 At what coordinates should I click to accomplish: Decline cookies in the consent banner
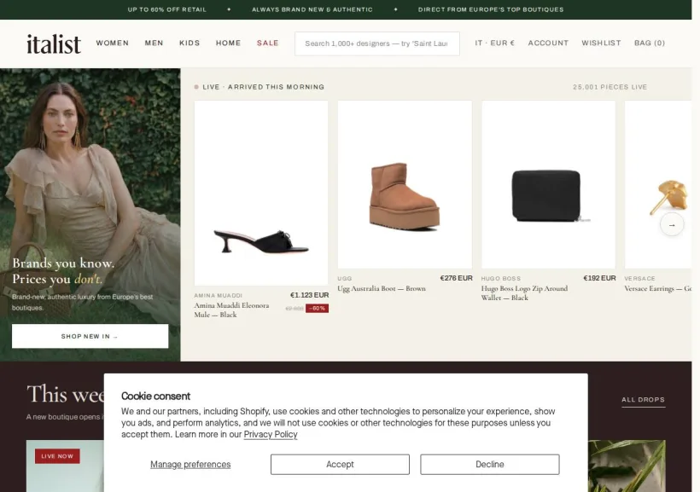coord(490,465)
